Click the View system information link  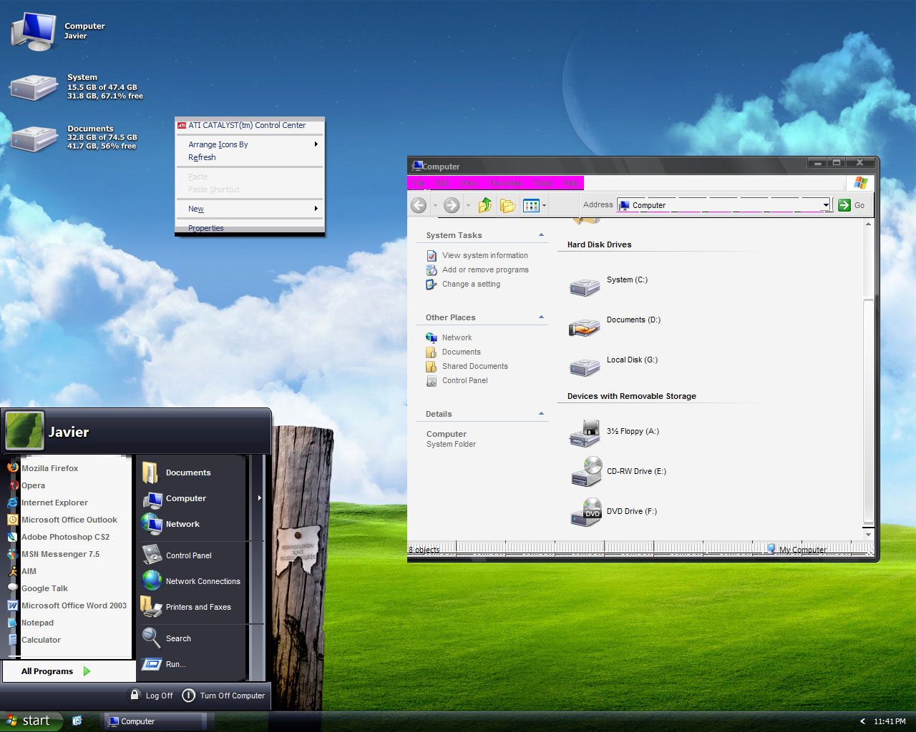point(484,255)
